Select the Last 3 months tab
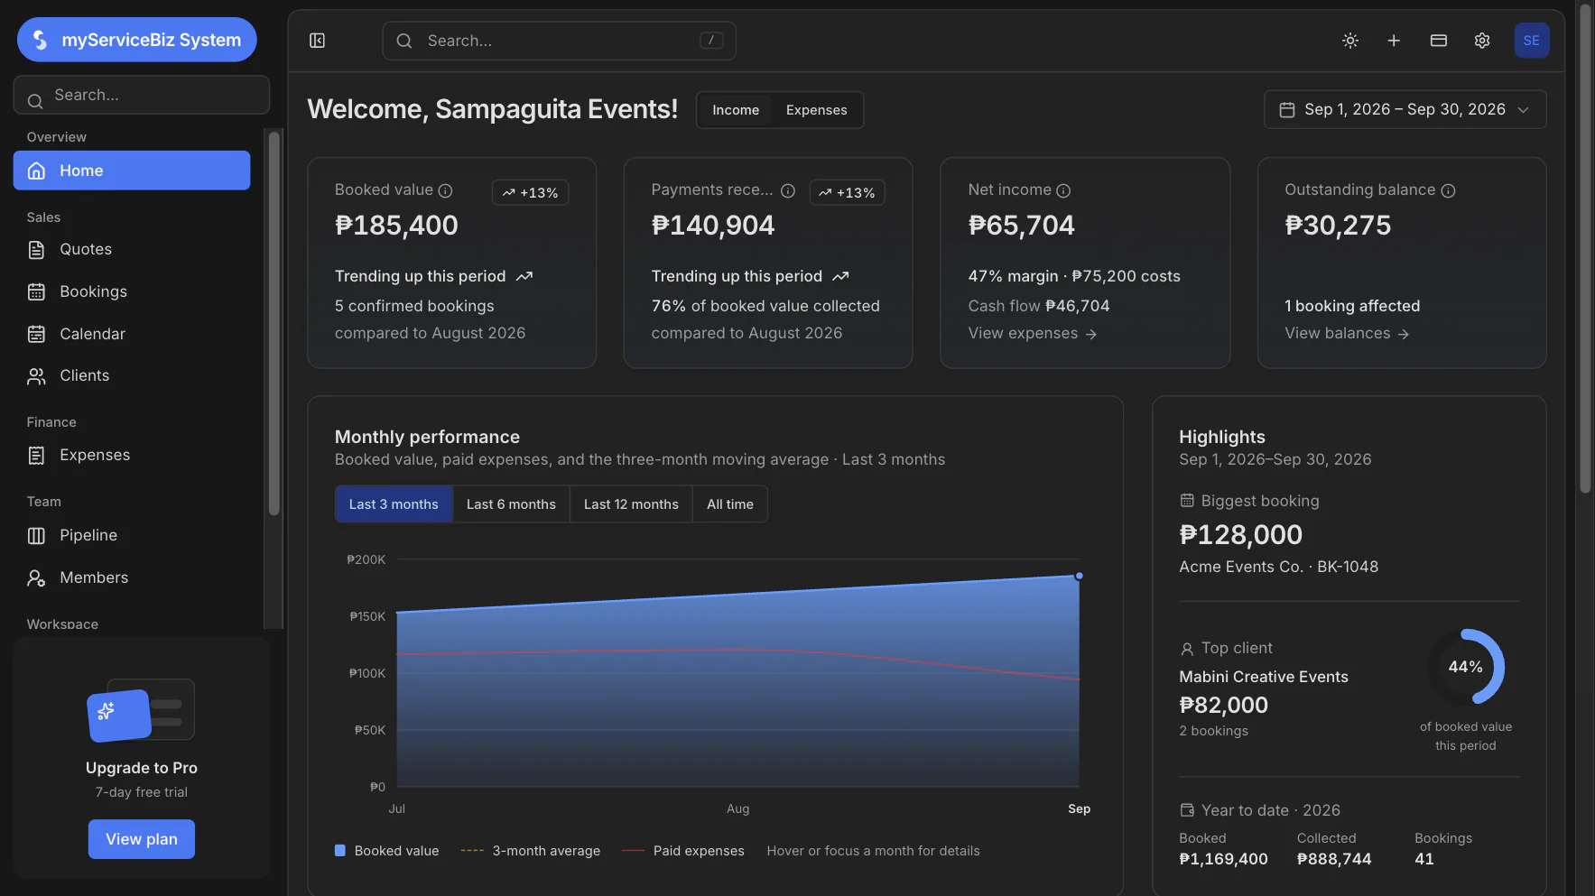This screenshot has height=896, width=1595. click(x=394, y=504)
